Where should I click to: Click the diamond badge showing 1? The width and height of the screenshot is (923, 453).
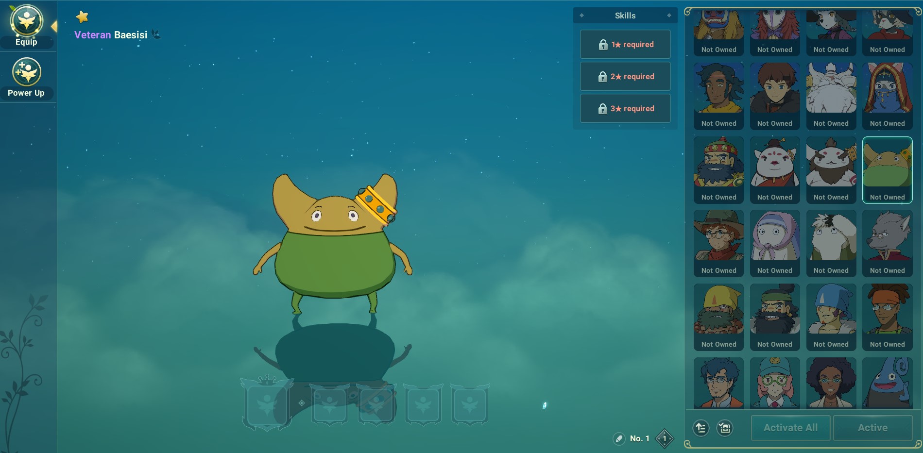[665, 439]
